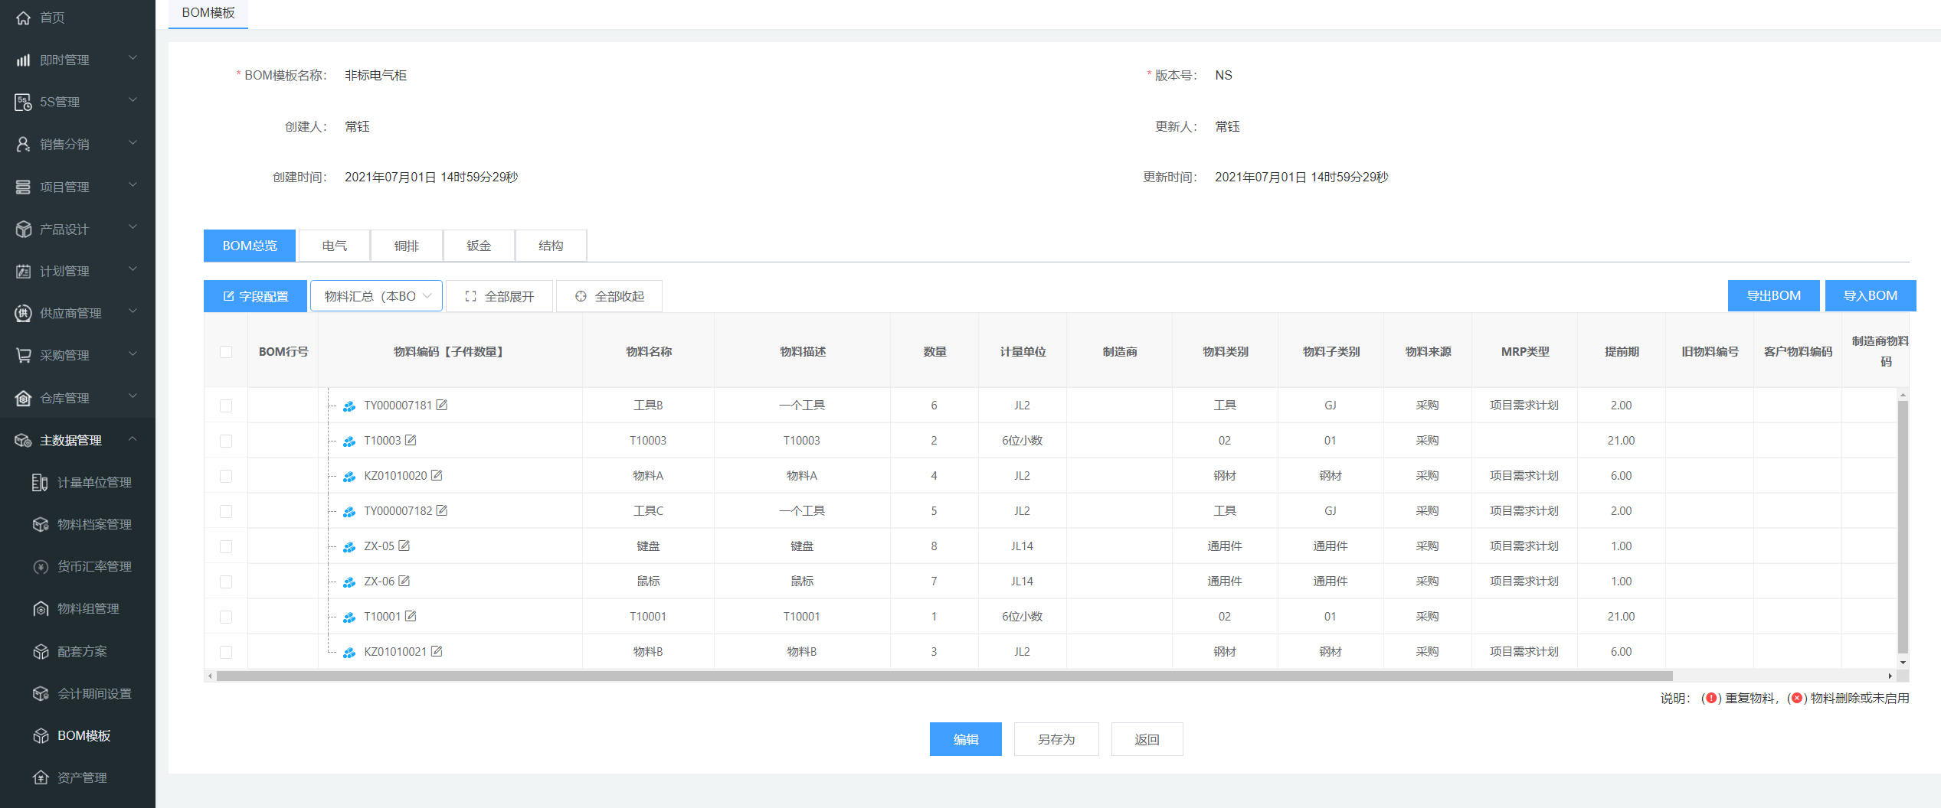Click the purchasing cart icon in sidebar
Screen dimensions: 1941x808
pyautogui.click(x=23, y=355)
